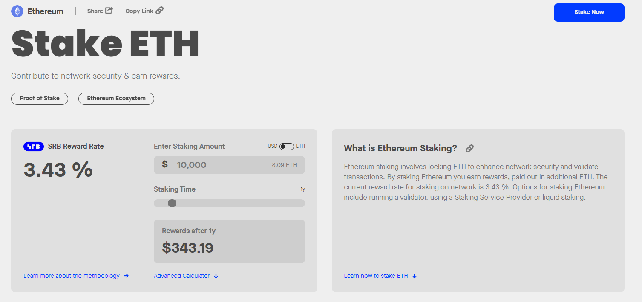Expand the Learn how to stake ETH section
The image size is (642, 302).
click(x=377, y=276)
